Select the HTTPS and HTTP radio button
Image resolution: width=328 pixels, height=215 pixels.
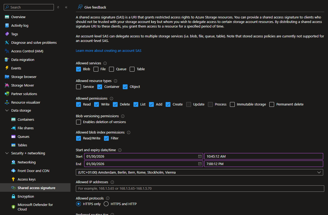pyautogui.click(x=106, y=204)
